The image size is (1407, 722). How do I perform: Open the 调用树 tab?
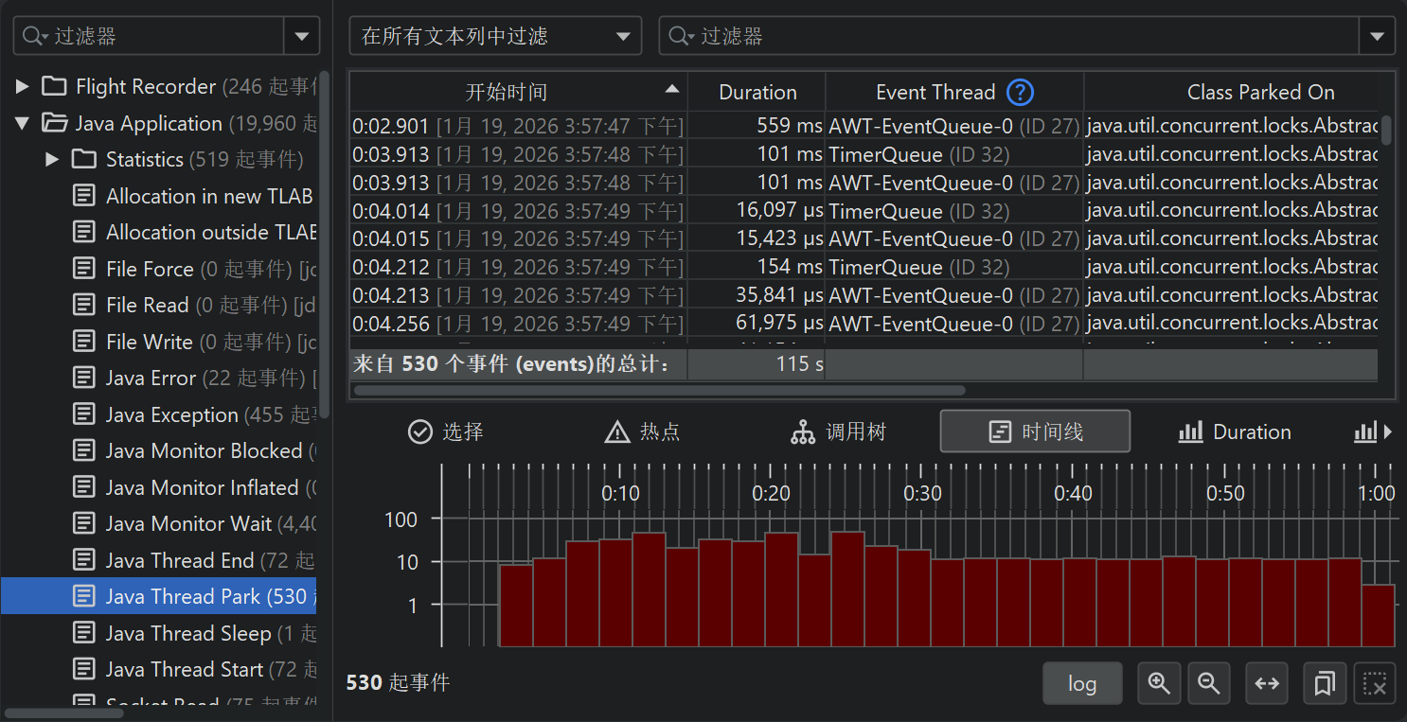tap(838, 432)
